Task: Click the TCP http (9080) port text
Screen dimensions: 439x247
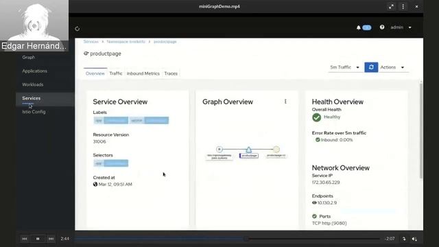Action: [x=329, y=223]
